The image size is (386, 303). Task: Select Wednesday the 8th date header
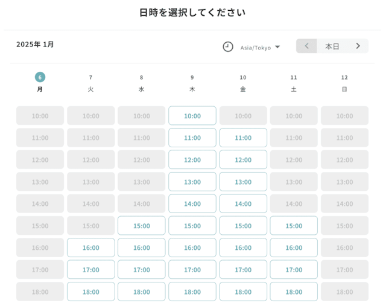[141, 83]
